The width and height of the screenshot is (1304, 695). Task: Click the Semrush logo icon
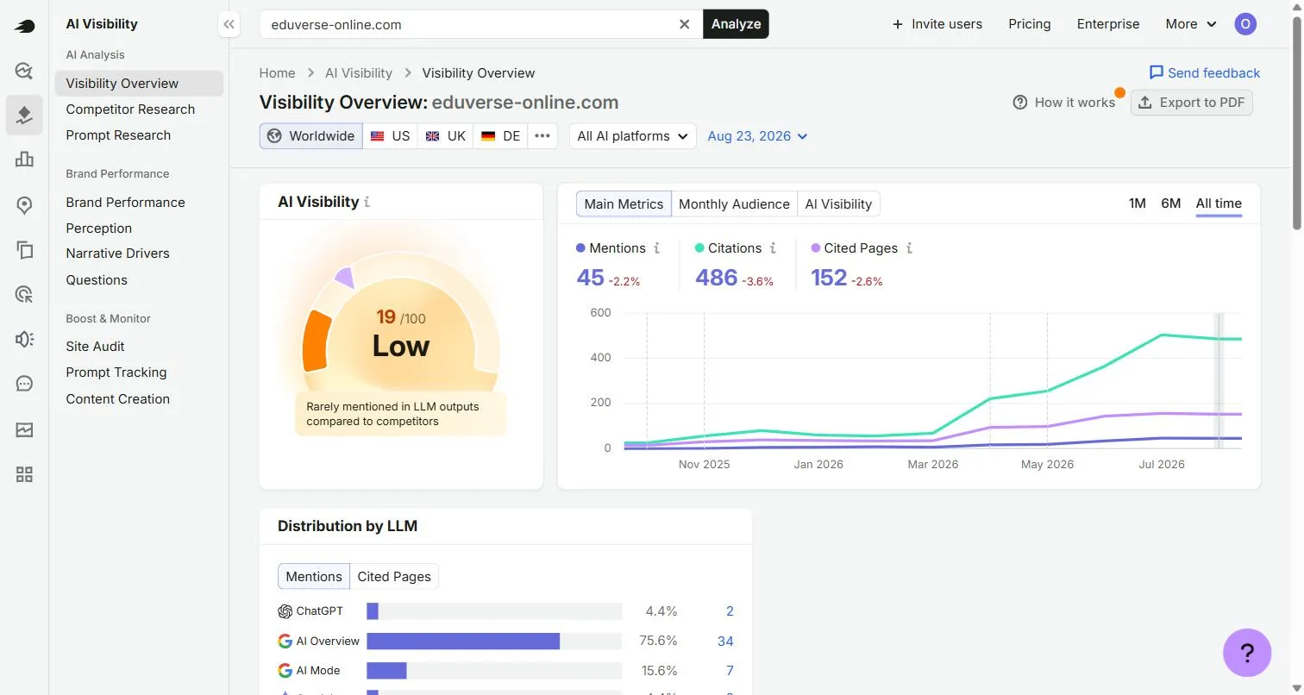pyautogui.click(x=24, y=26)
